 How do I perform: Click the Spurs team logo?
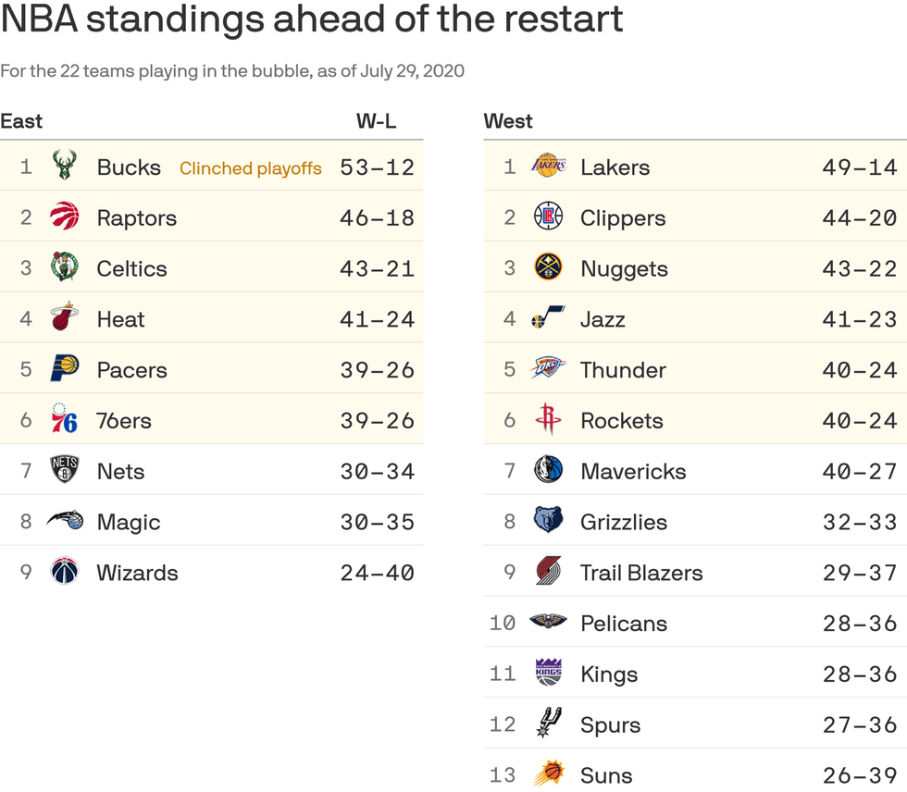click(548, 724)
